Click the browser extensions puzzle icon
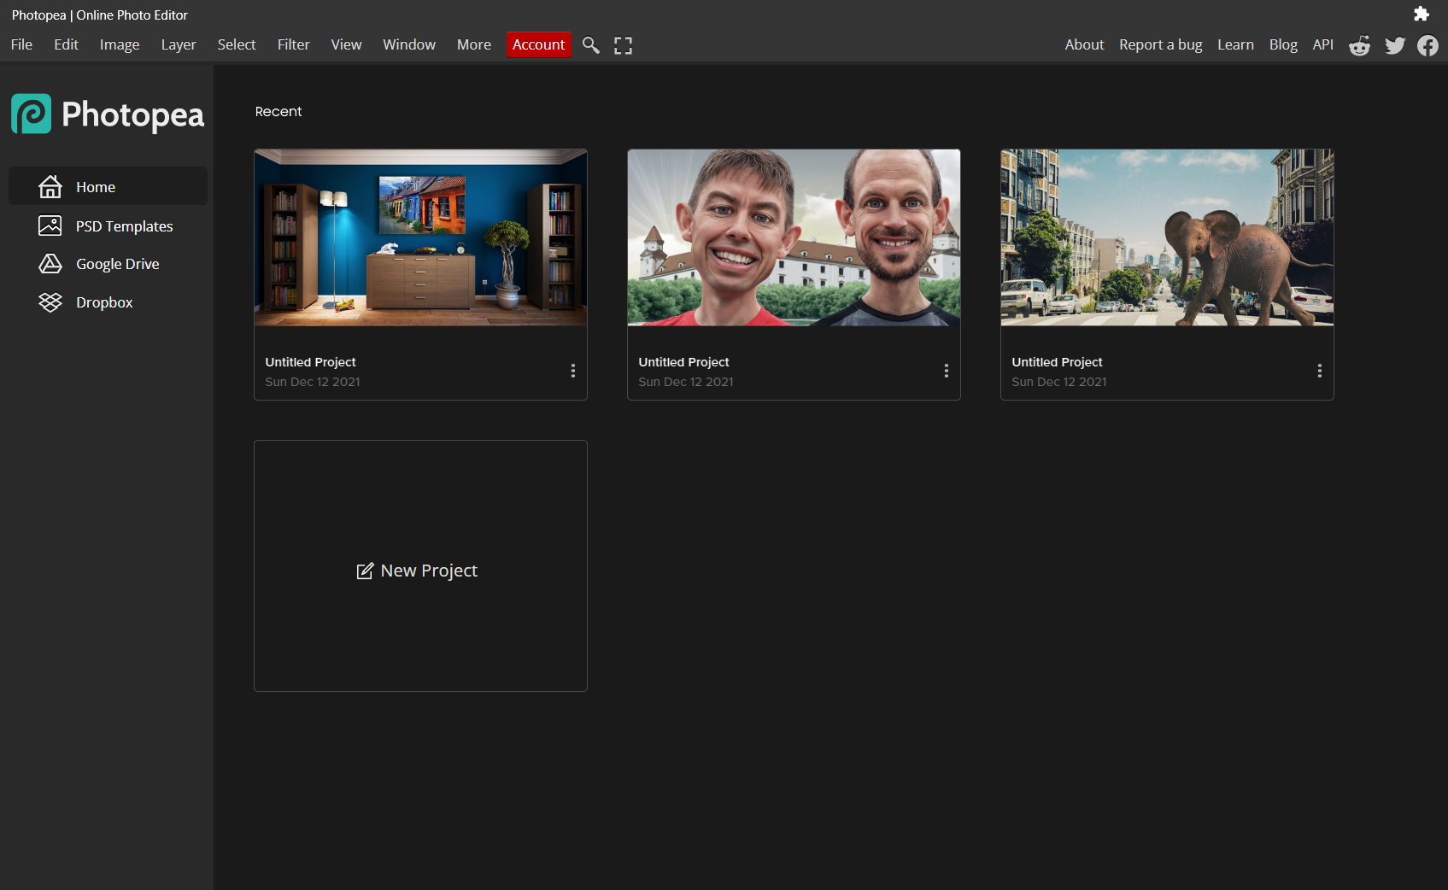This screenshot has width=1448, height=890. [x=1422, y=14]
